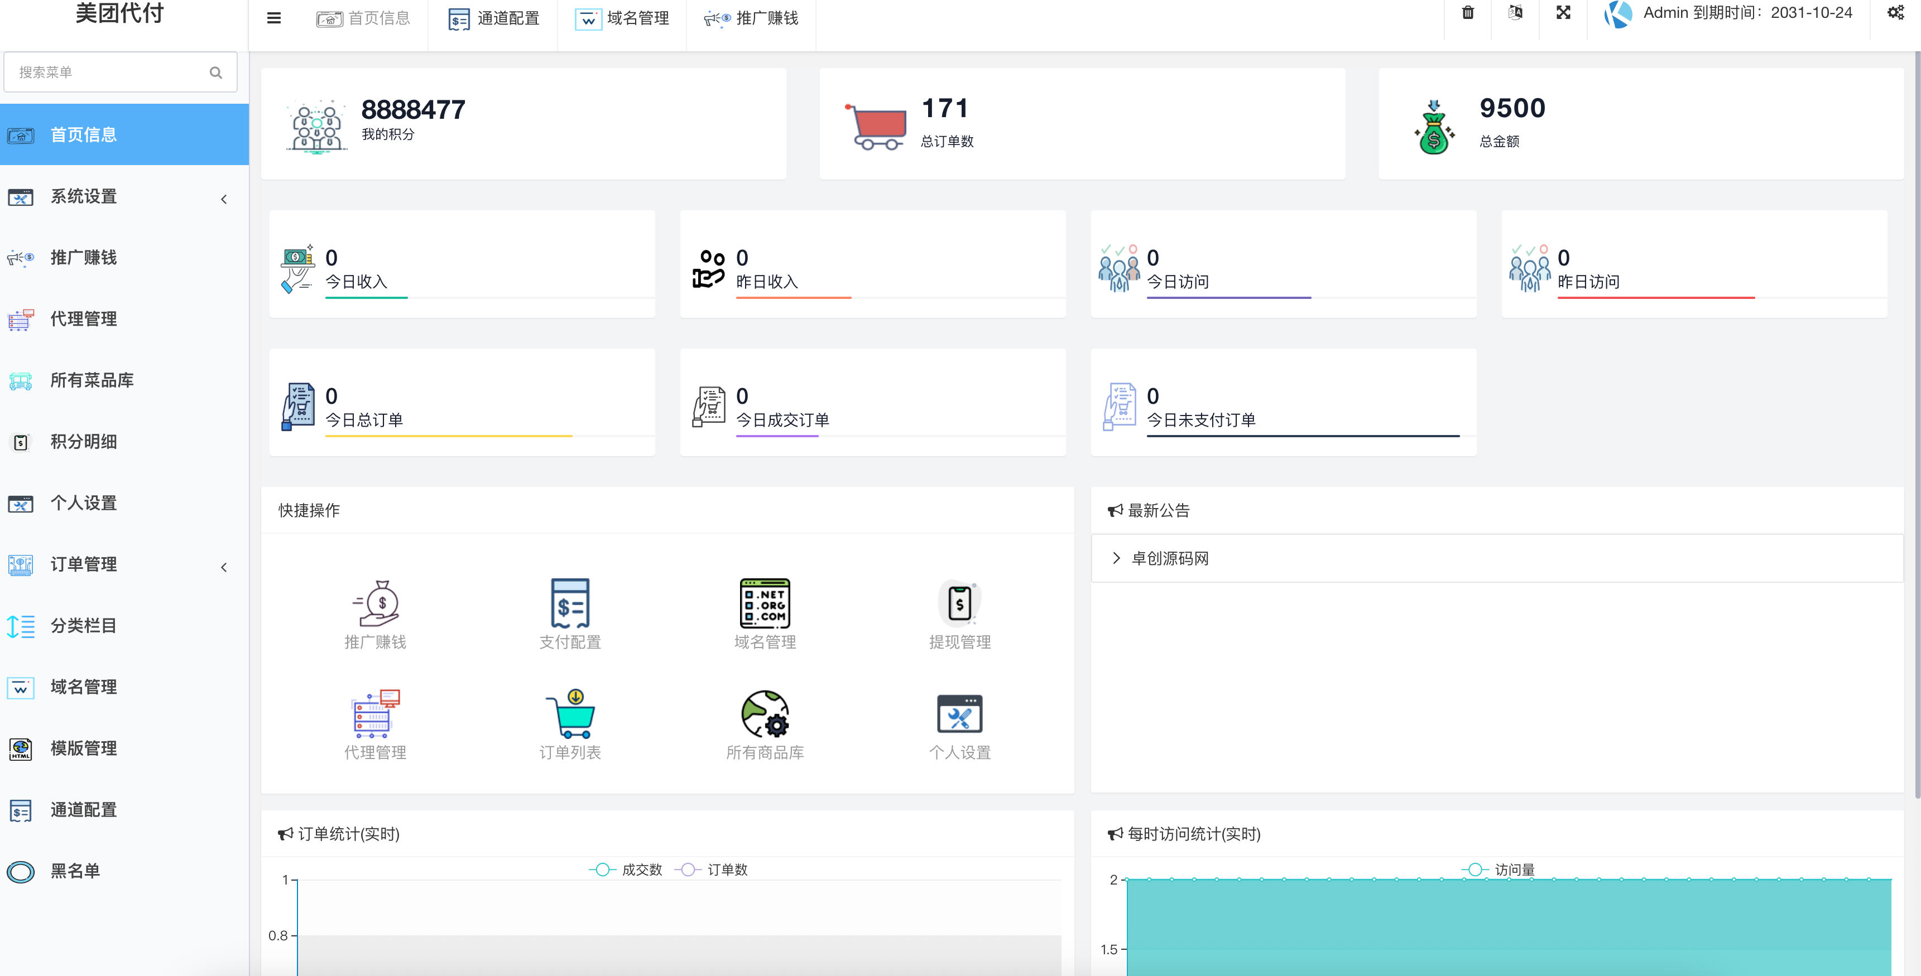
Task: Open the 域名管理 .NET .ORG .COM quick action icon
Action: [x=765, y=603]
